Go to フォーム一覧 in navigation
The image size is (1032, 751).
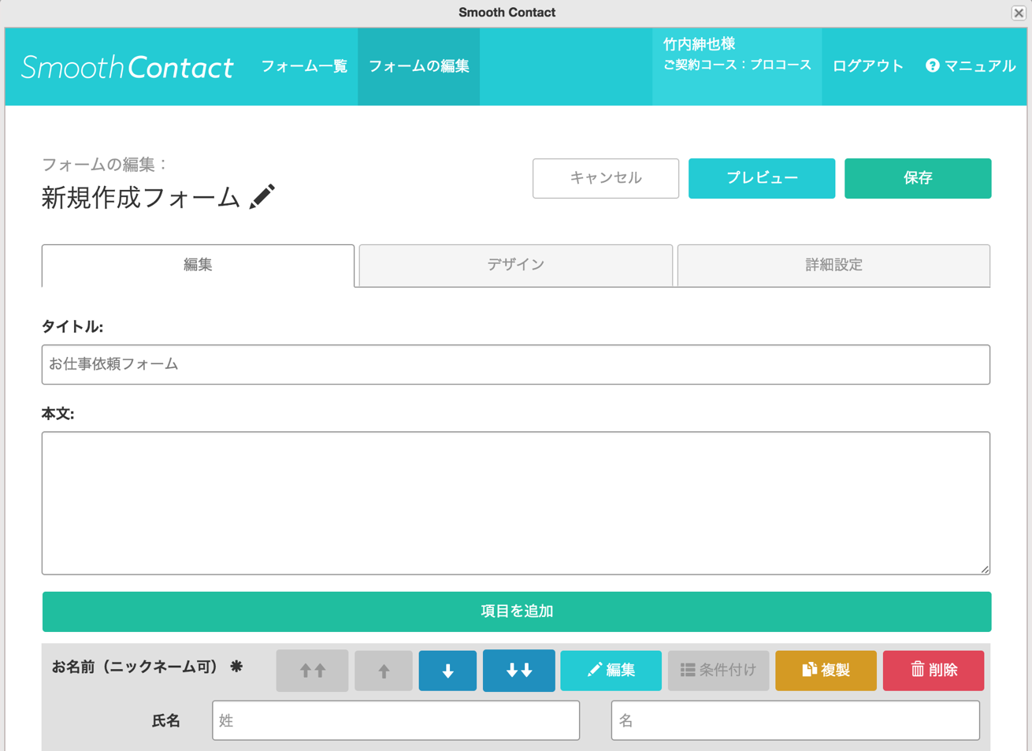pyautogui.click(x=304, y=66)
